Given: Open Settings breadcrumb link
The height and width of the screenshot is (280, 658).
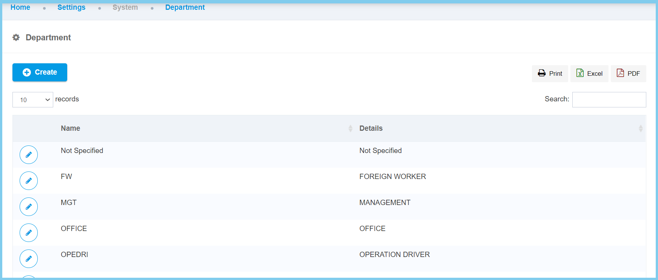Looking at the screenshot, I should 71,8.
